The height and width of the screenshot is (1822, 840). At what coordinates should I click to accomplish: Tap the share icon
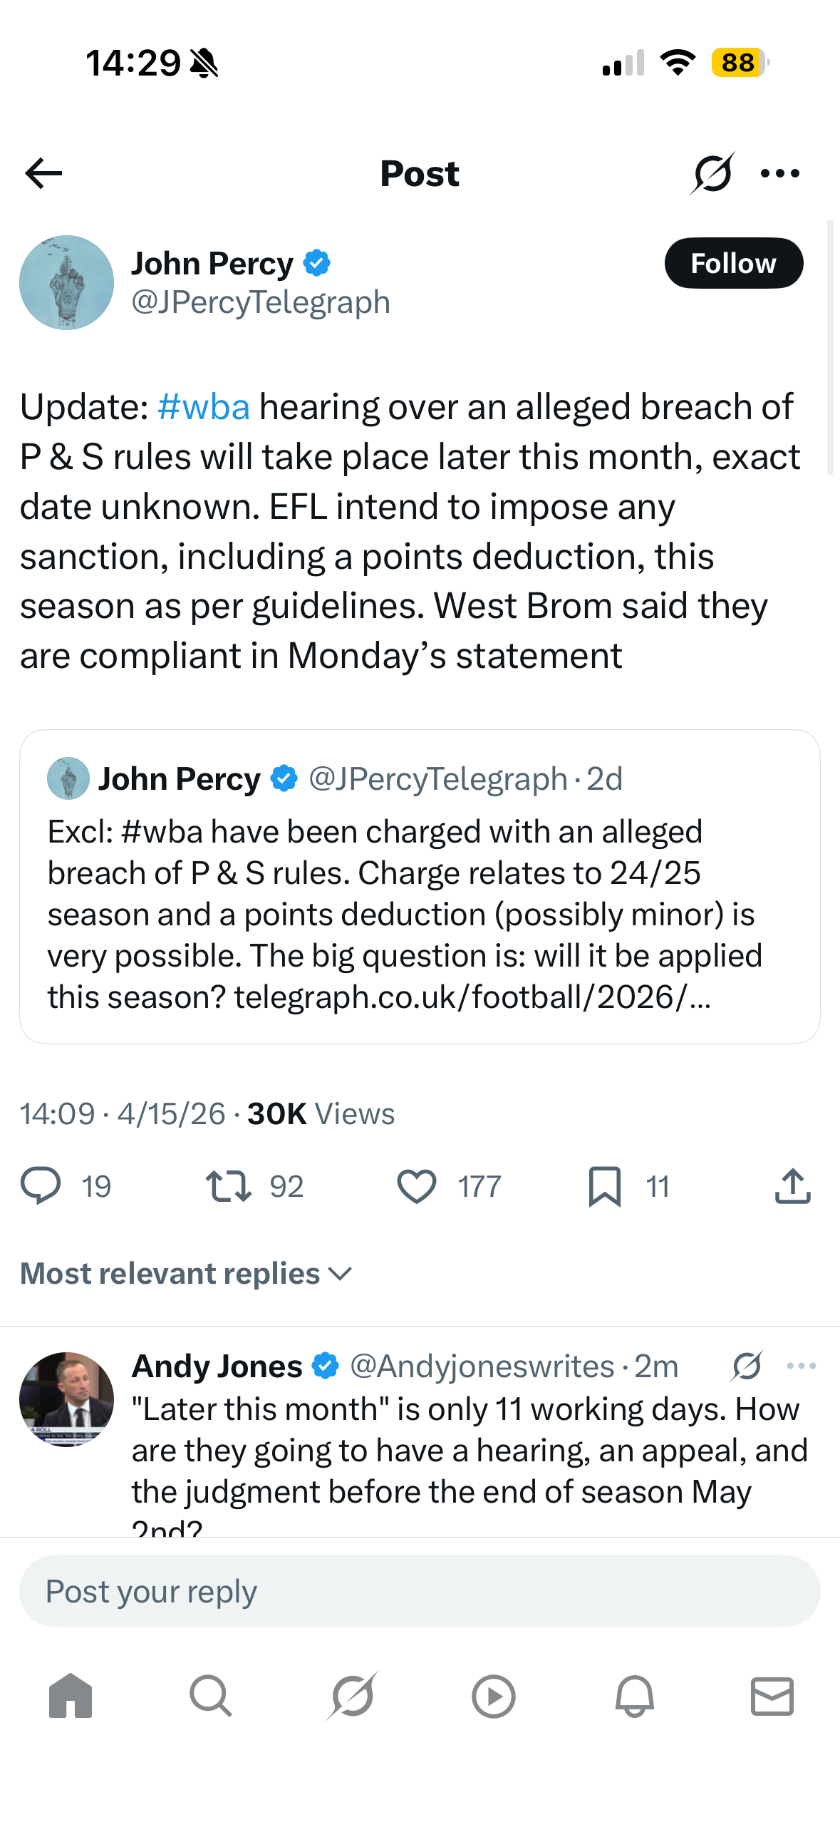point(792,1186)
